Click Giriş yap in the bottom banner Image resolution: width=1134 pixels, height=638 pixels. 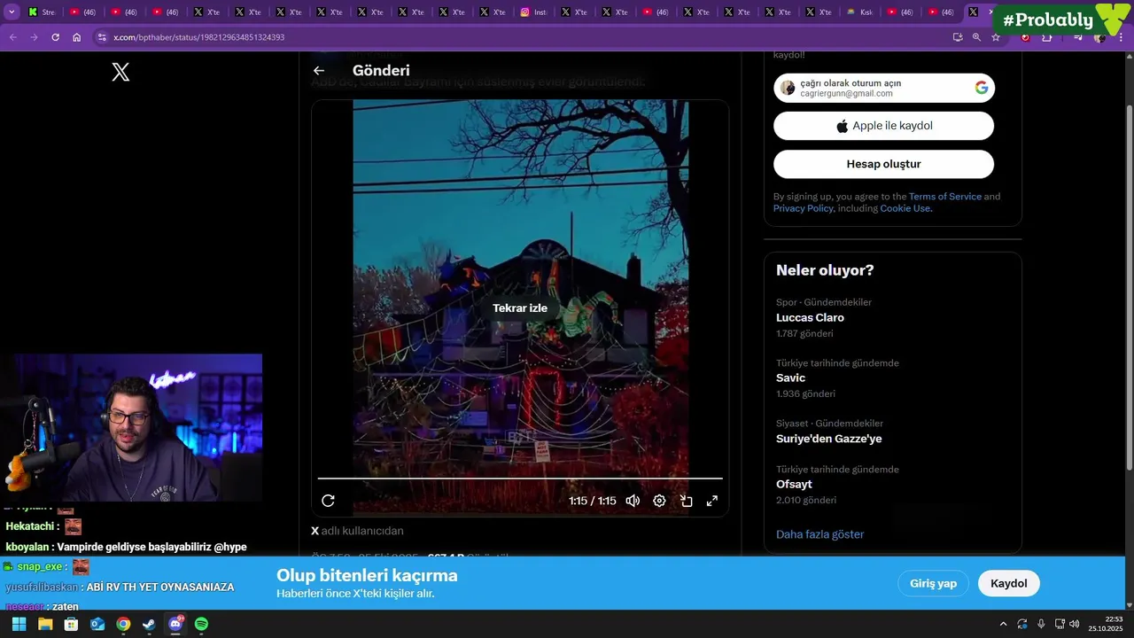933,583
